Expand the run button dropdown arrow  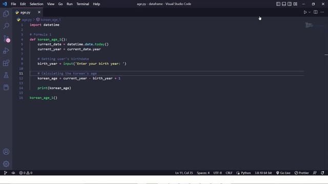point(310,12)
